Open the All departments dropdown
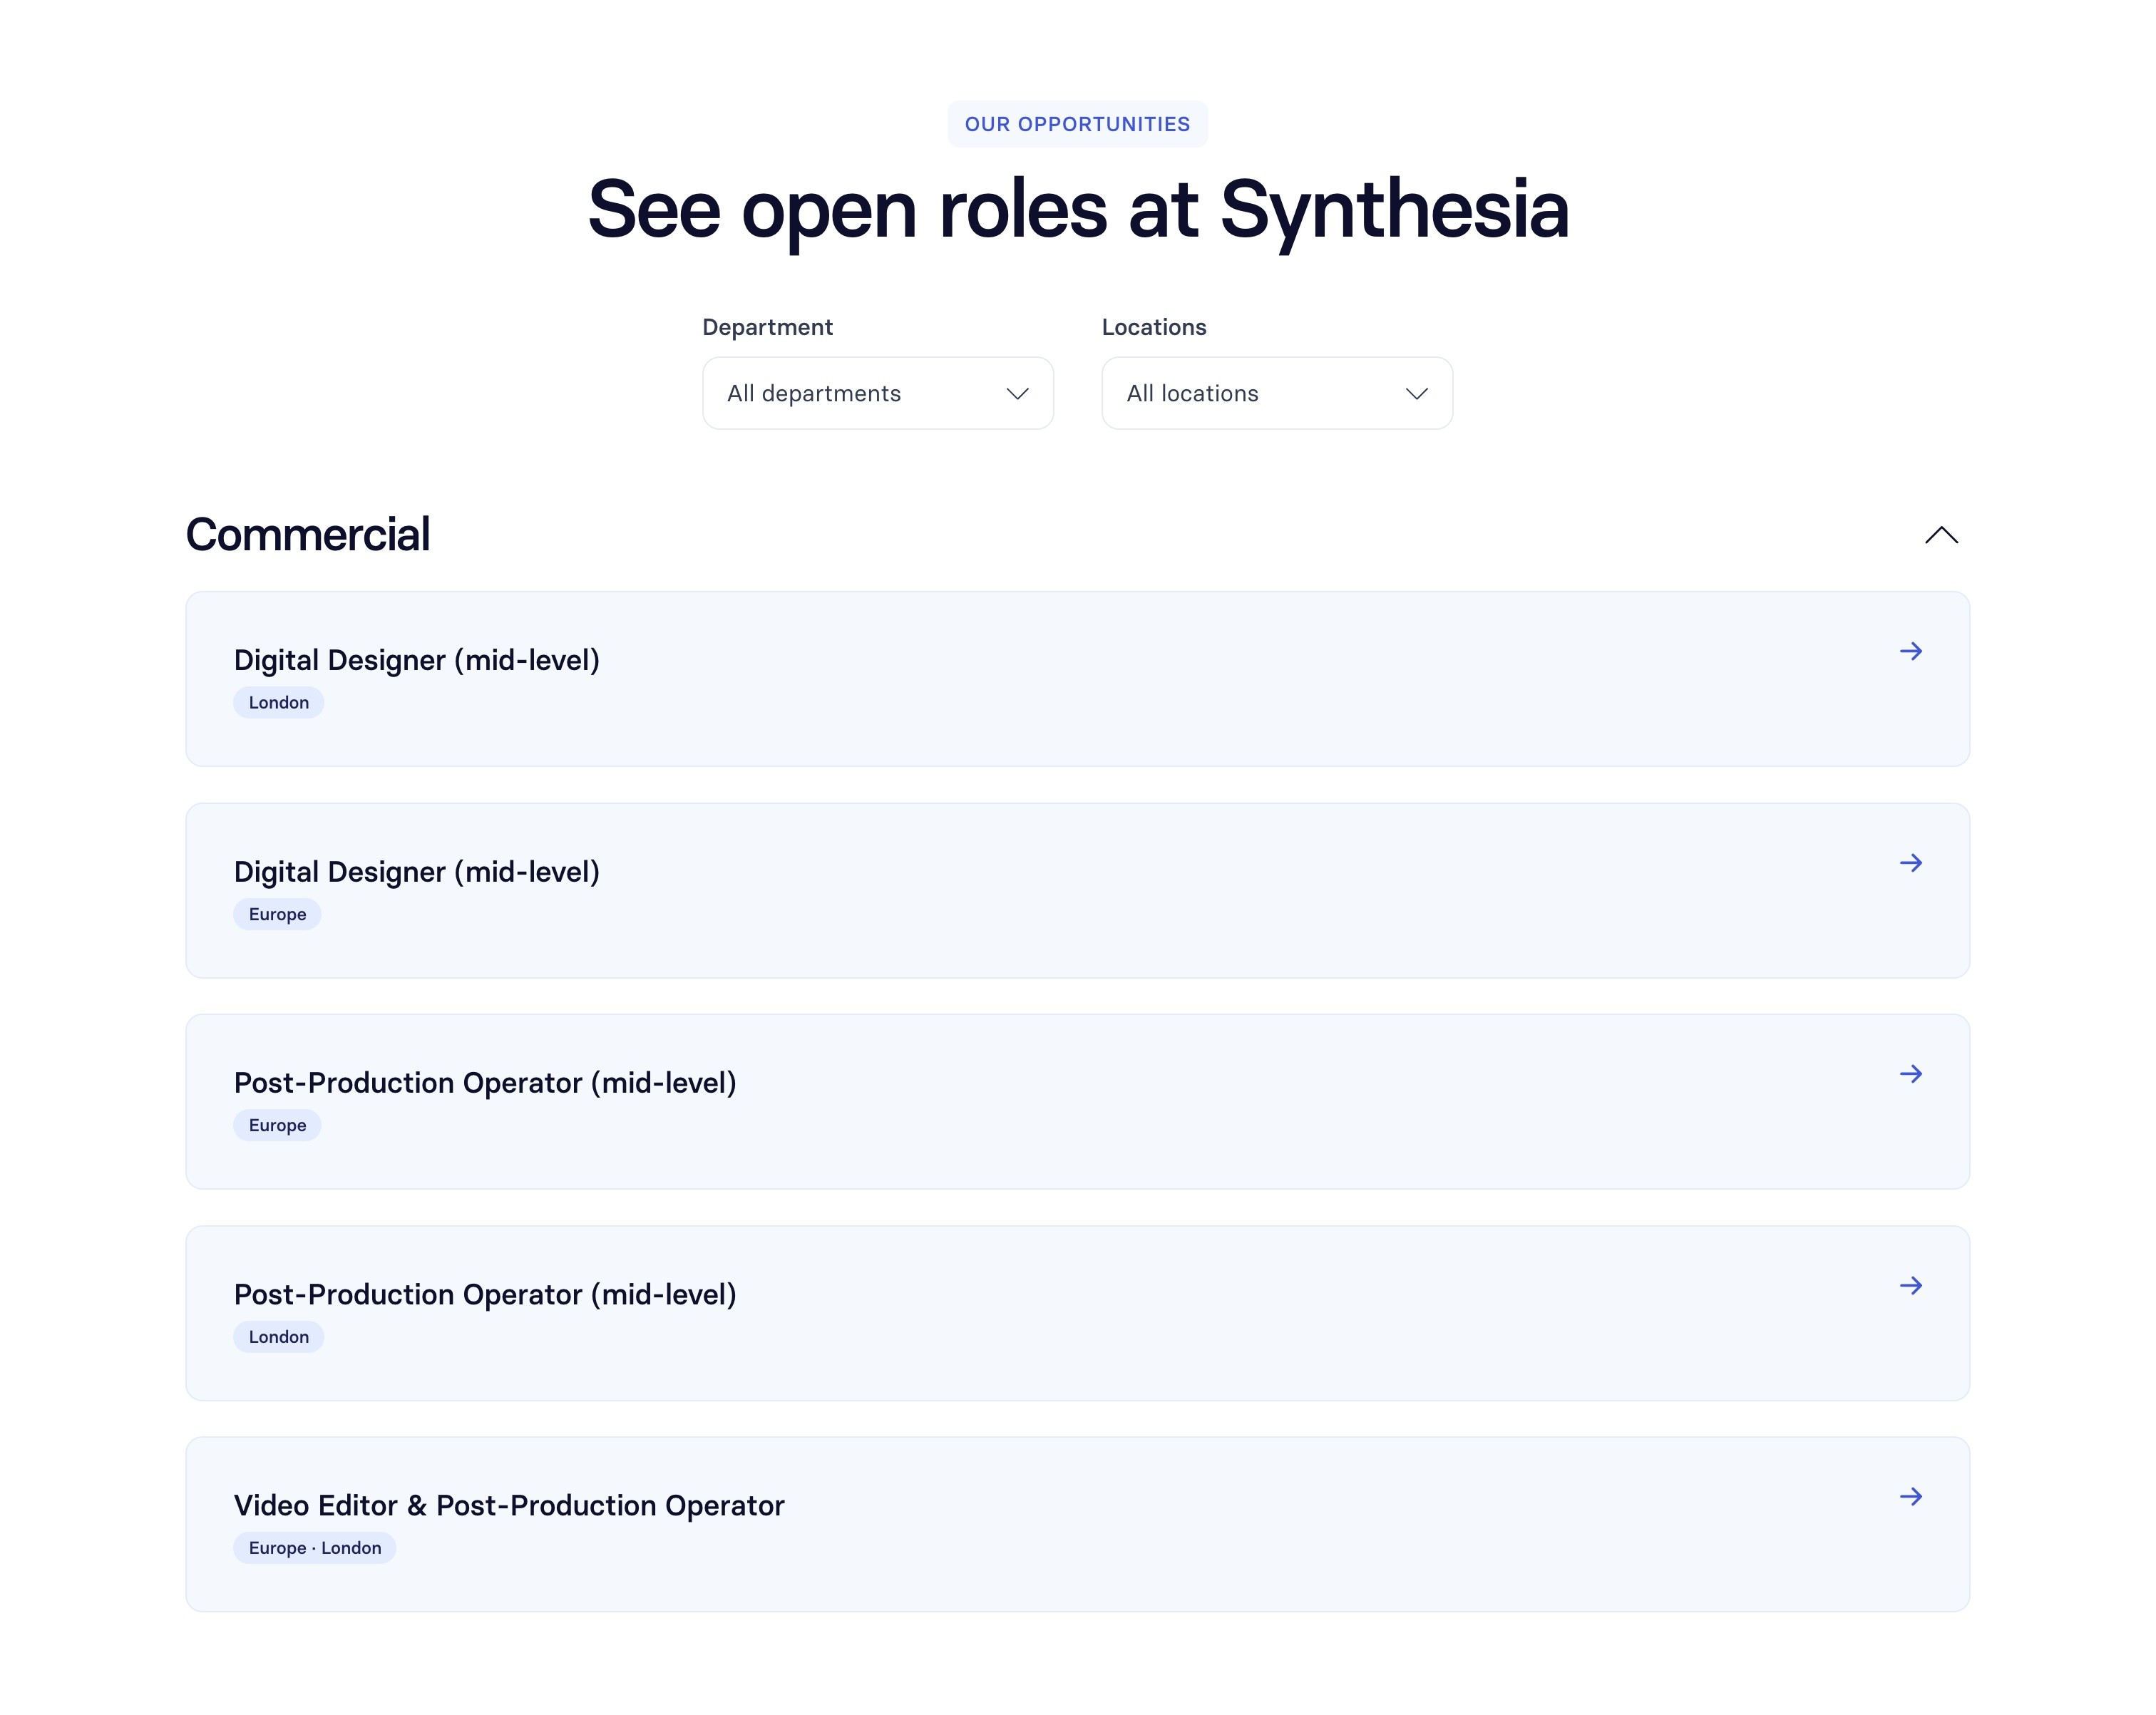The height and width of the screenshot is (1715, 2156). pos(877,393)
